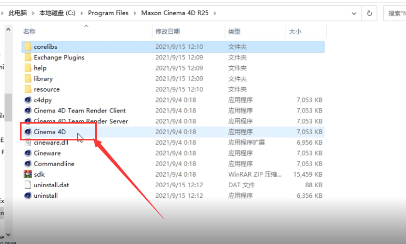Screen dimensions: 406x244
Task: Click the WinRAR ZIP type cell
Action: click(255, 174)
